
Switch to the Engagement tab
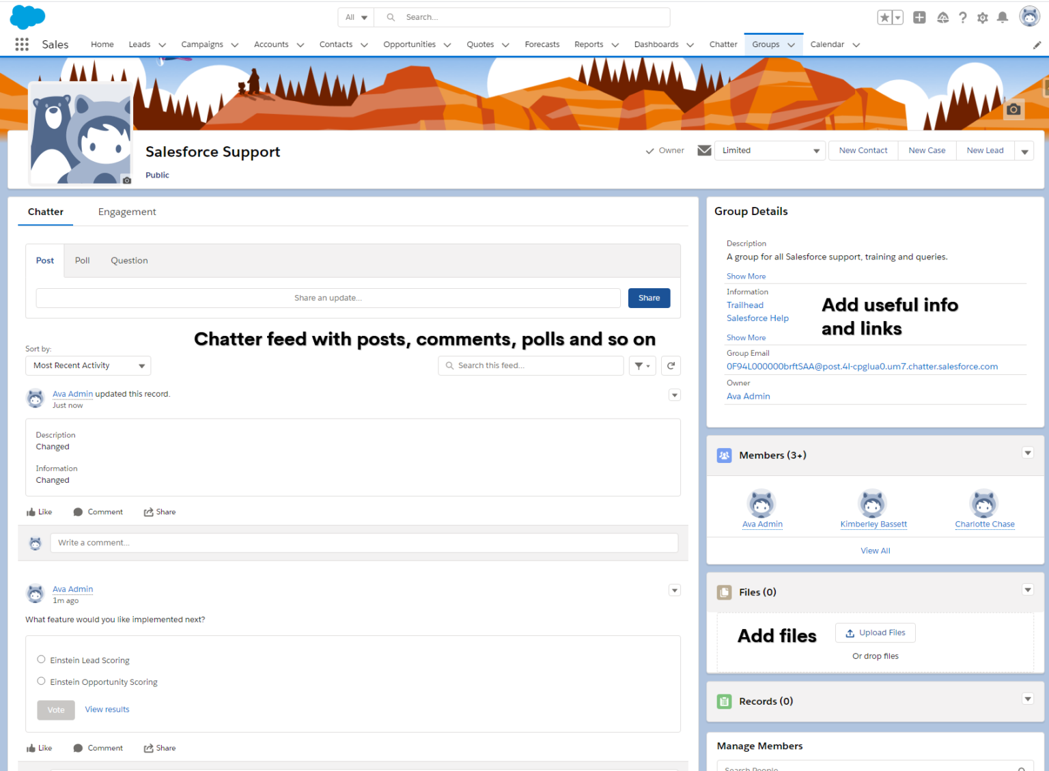[x=127, y=212]
